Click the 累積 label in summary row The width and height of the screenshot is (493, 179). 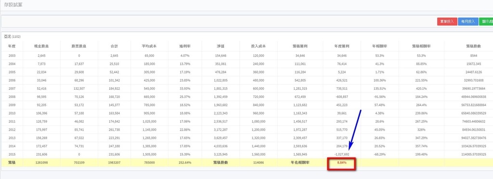point(12,163)
